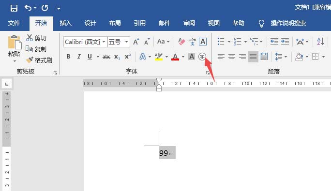Apply yellow text highlight color

coord(159,57)
